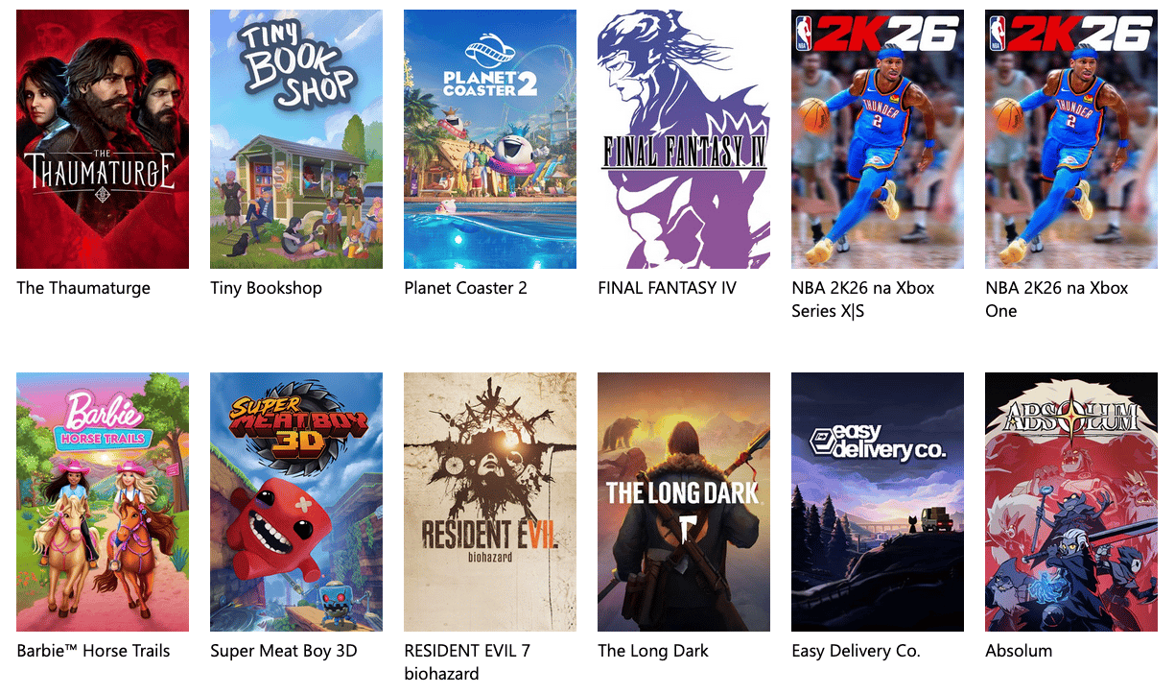Choose the FINAL FANTASY IV cover art

coord(684,139)
